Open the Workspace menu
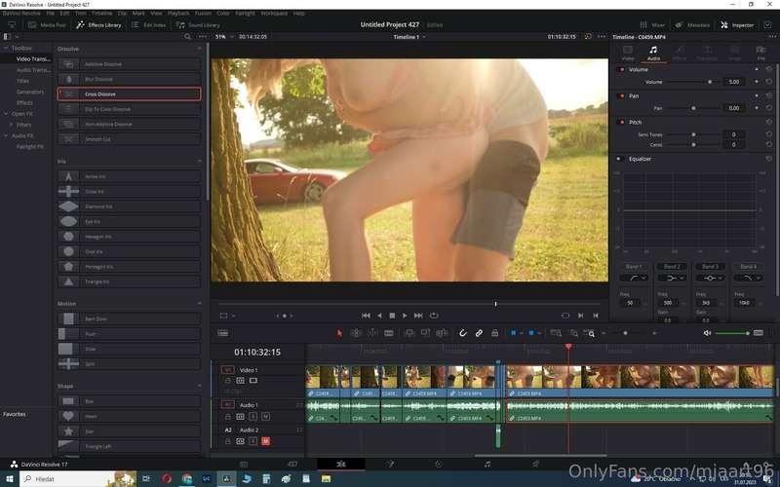The width and height of the screenshot is (780, 487). click(274, 14)
